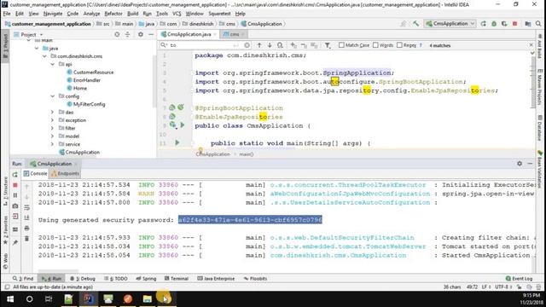
Task: Open the Terminal tool window
Action: pyautogui.click(x=177, y=279)
